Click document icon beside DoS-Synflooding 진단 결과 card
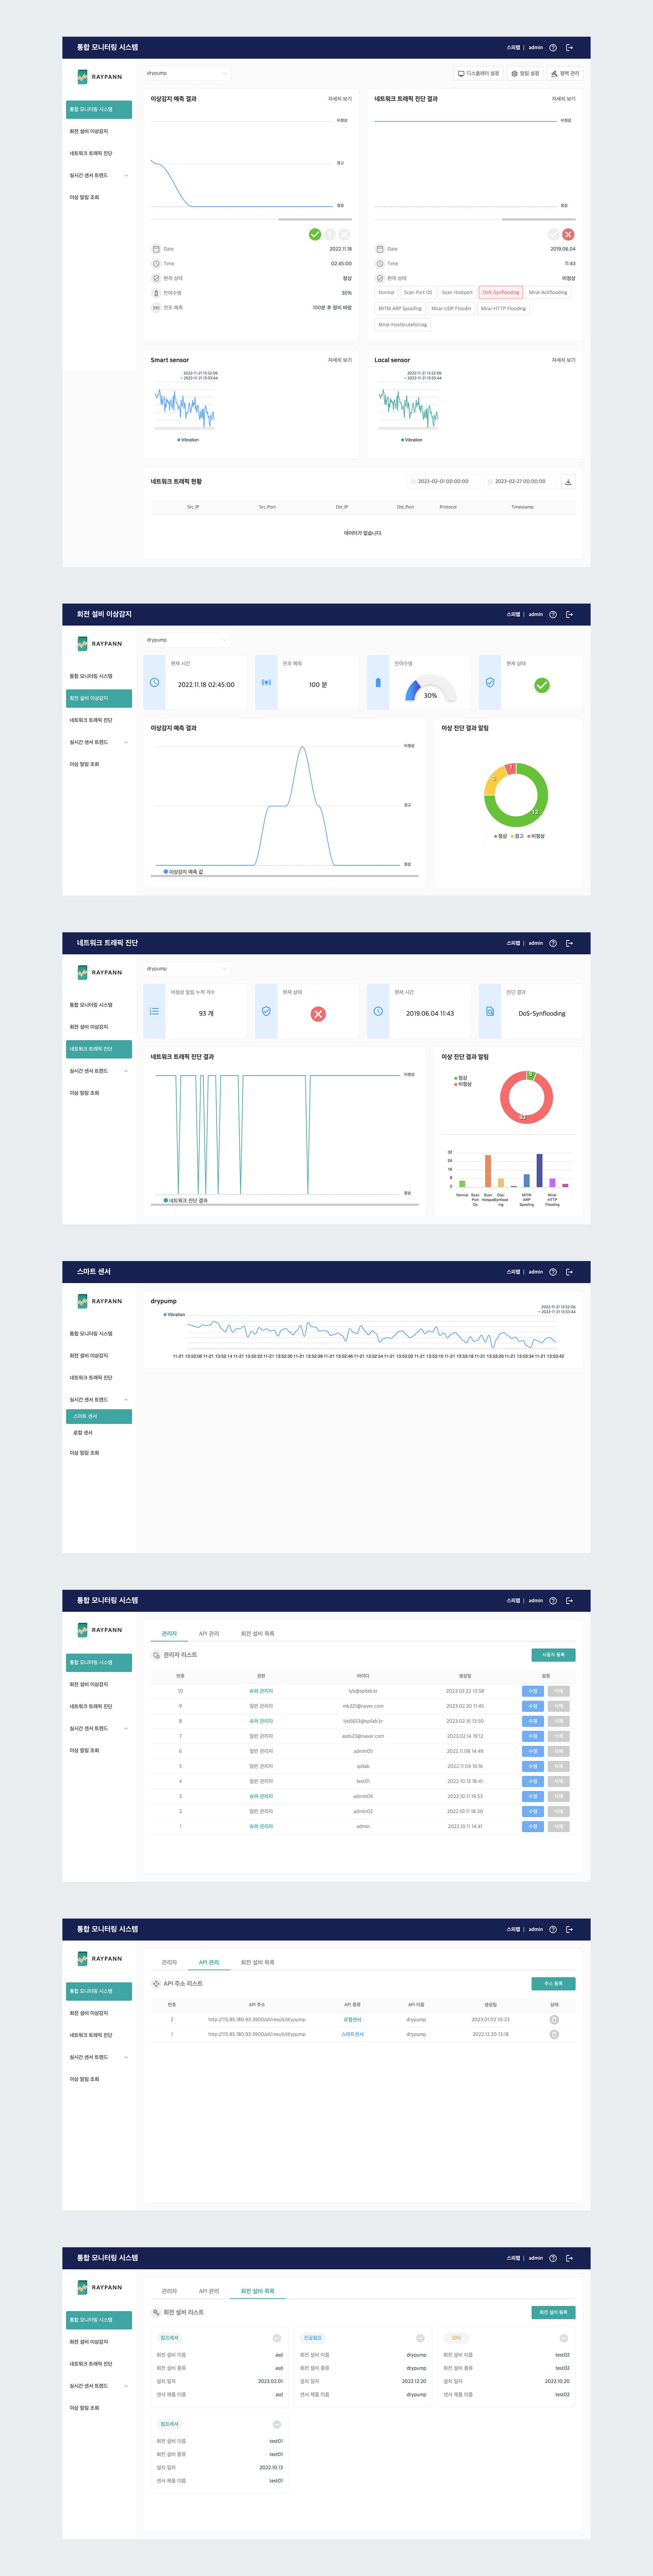 pyautogui.click(x=490, y=1011)
